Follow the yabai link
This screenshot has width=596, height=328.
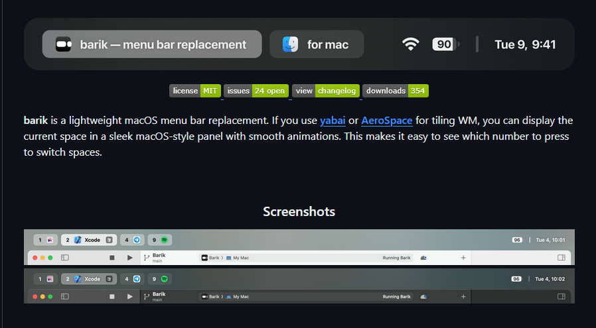(333, 121)
